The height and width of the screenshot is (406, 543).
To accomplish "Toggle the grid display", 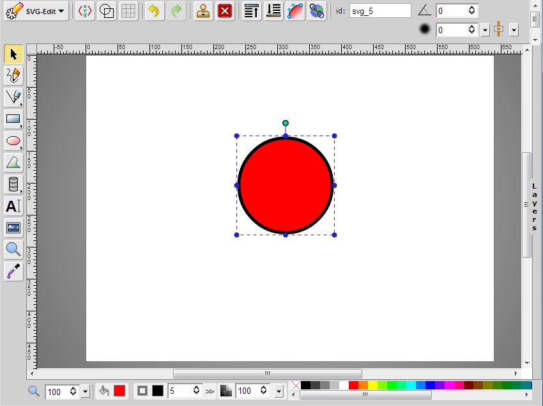I will 128,11.
